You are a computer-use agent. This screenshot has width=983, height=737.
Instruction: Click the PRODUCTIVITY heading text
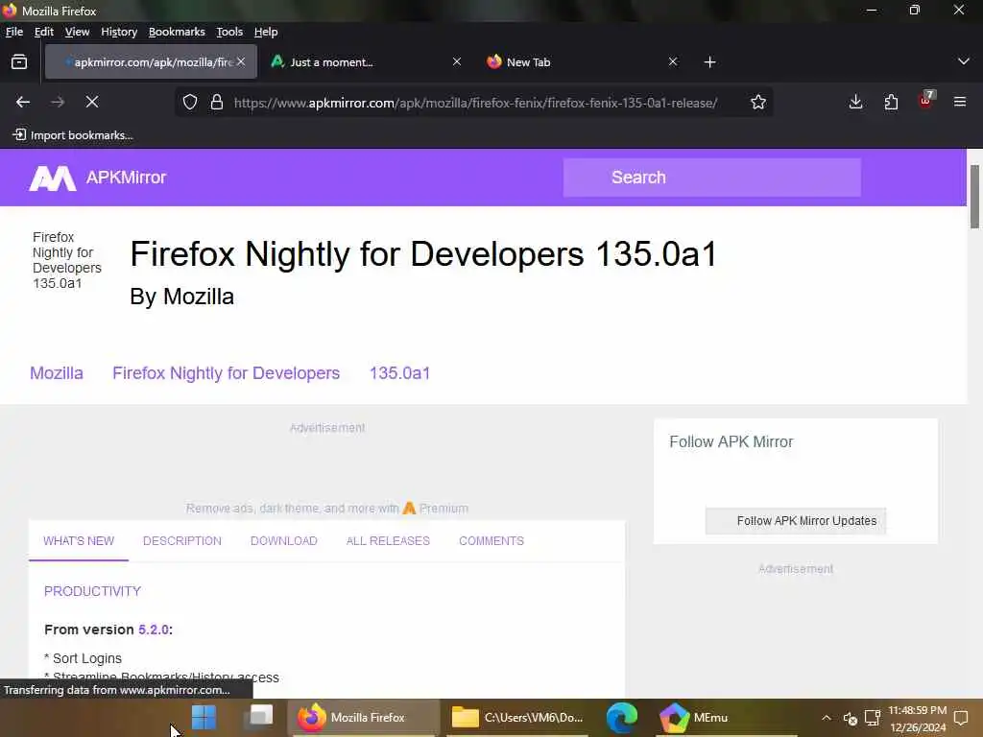(x=92, y=591)
